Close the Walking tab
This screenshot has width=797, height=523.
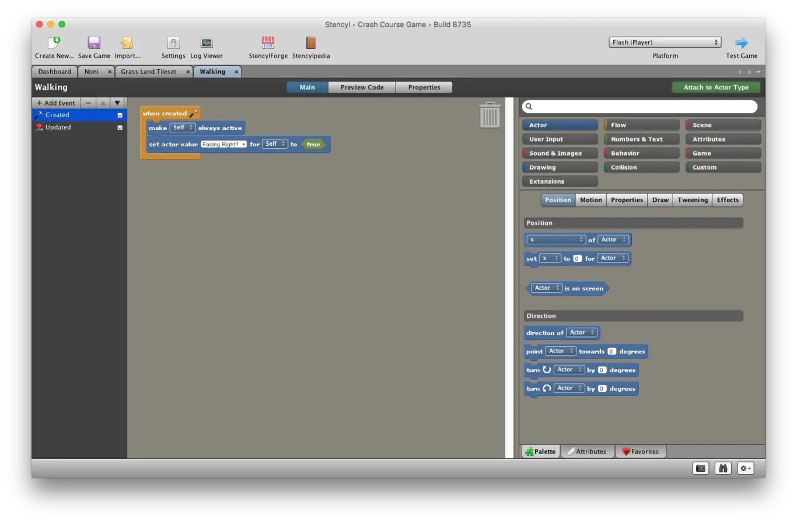pos(236,72)
